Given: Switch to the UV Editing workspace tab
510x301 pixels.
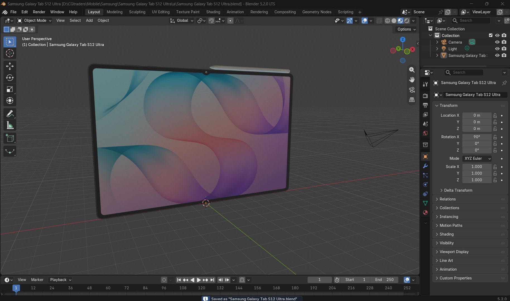Looking at the screenshot, I should pyautogui.click(x=161, y=12).
